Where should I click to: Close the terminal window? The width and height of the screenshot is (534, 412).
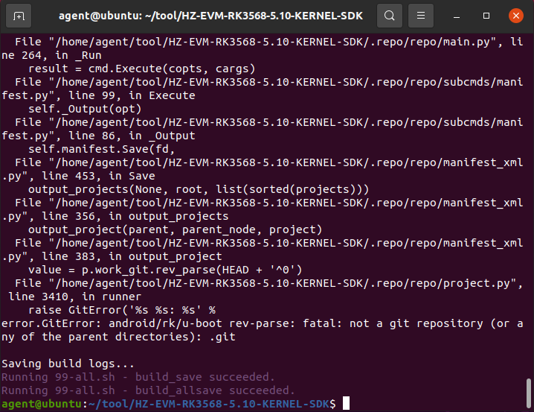pyautogui.click(x=515, y=16)
